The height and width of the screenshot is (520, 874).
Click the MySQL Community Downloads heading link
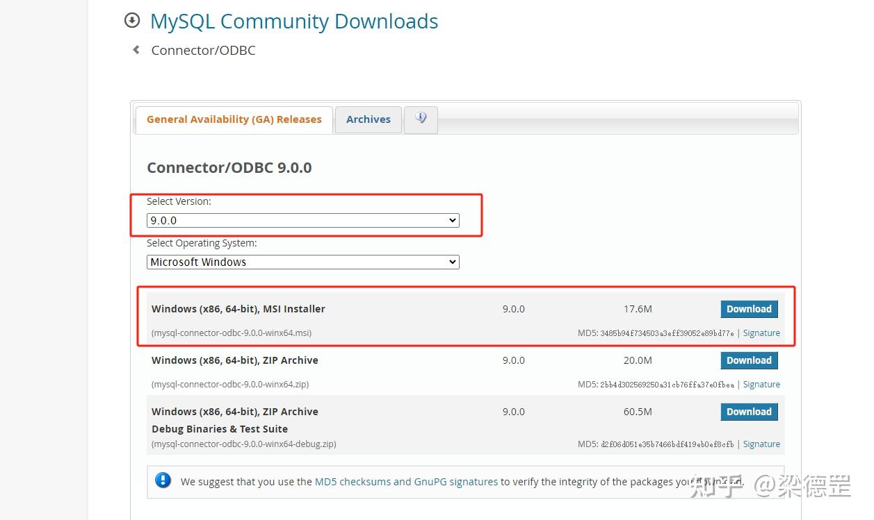[294, 22]
